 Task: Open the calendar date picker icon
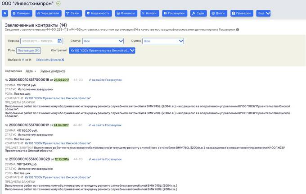pyautogui.click(x=59, y=41)
